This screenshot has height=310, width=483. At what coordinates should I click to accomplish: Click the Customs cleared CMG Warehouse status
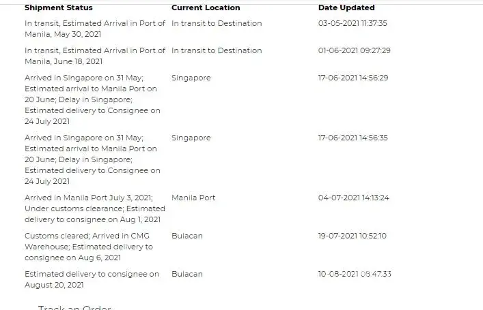pos(89,247)
